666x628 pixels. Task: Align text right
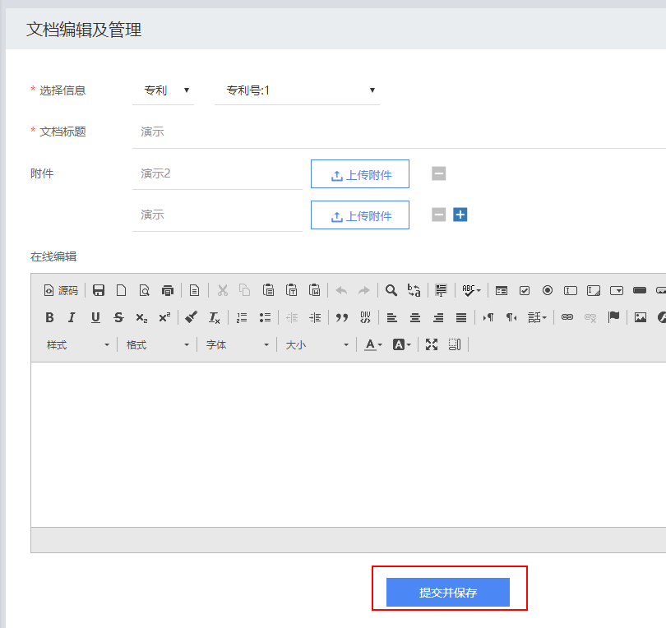click(438, 317)
